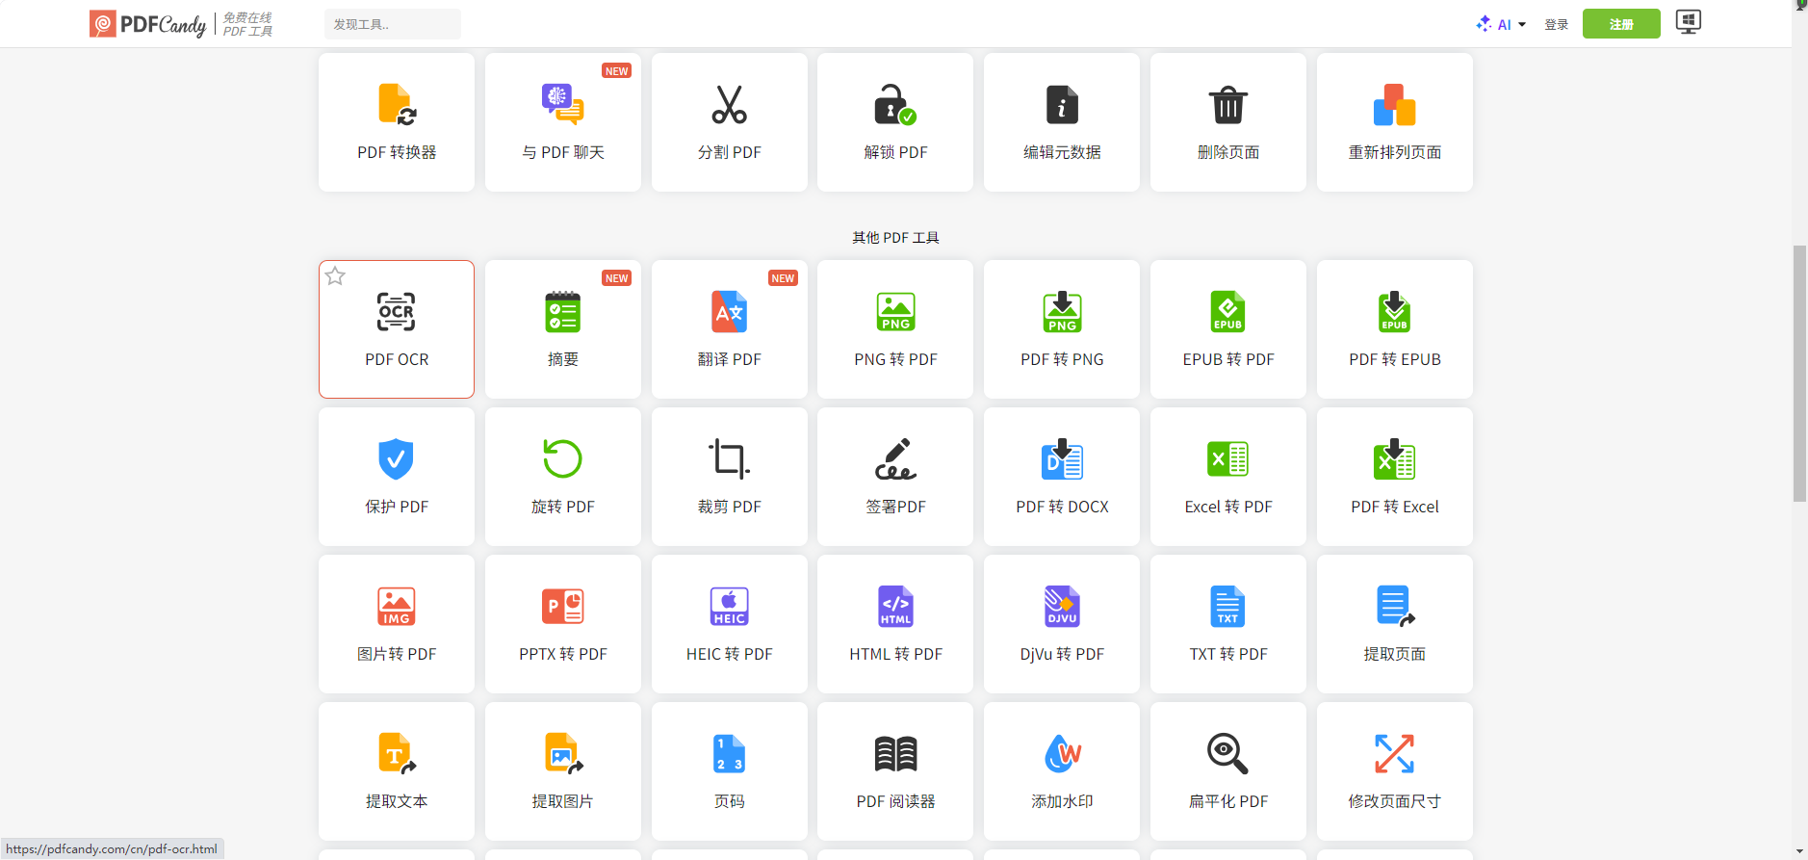Select the Rotate PDF tool
1808x860 pixels.
point(562,477)
